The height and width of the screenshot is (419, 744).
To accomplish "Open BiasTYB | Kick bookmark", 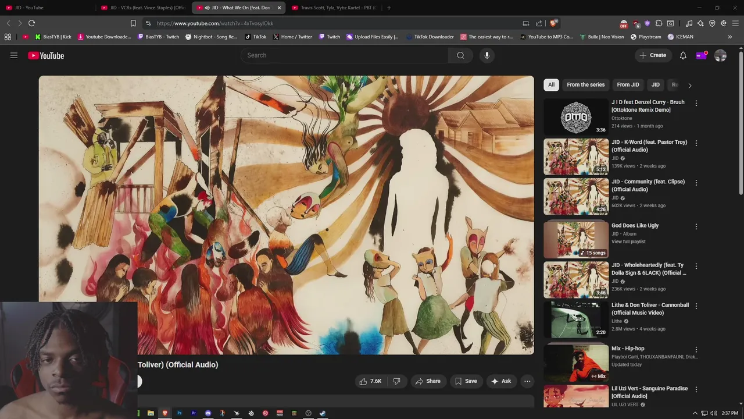I will click(53, 37).
